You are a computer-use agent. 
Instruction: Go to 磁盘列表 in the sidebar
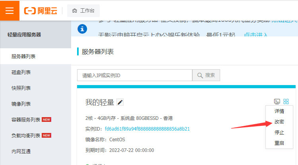coord(21,72)
